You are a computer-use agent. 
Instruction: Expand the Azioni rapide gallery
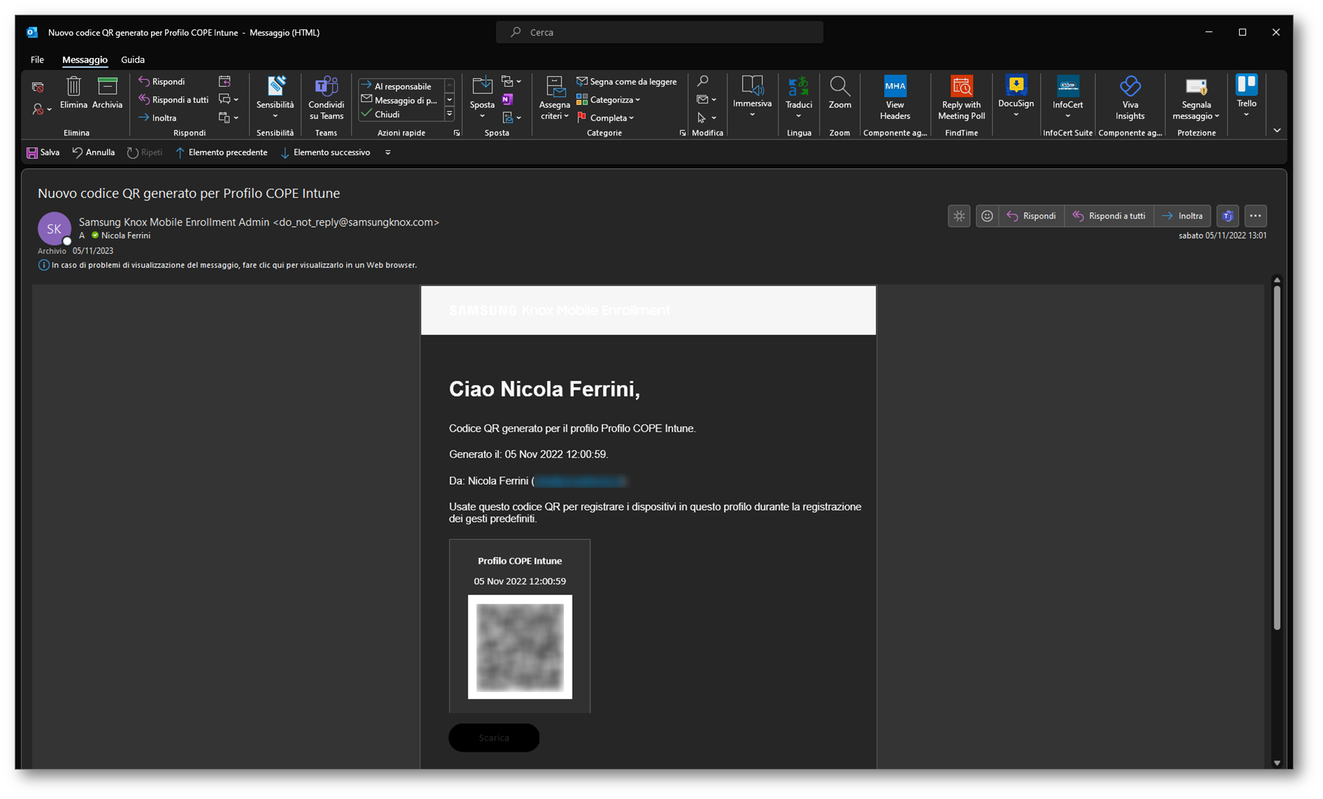450,115
